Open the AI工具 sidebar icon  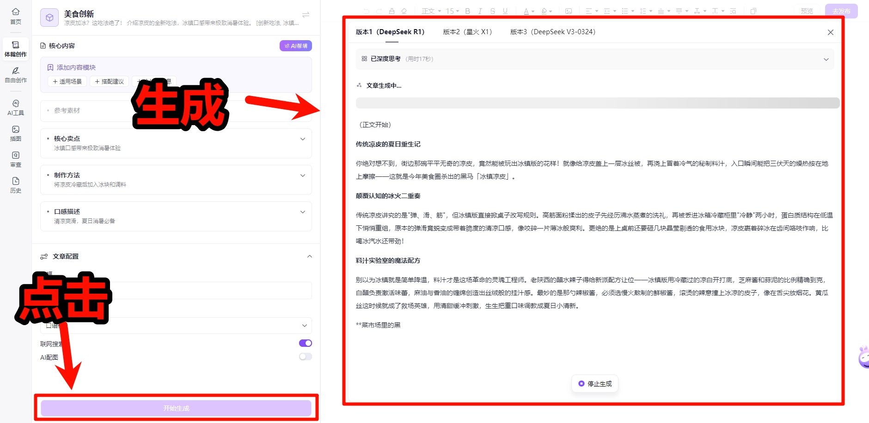click(16, 107)
